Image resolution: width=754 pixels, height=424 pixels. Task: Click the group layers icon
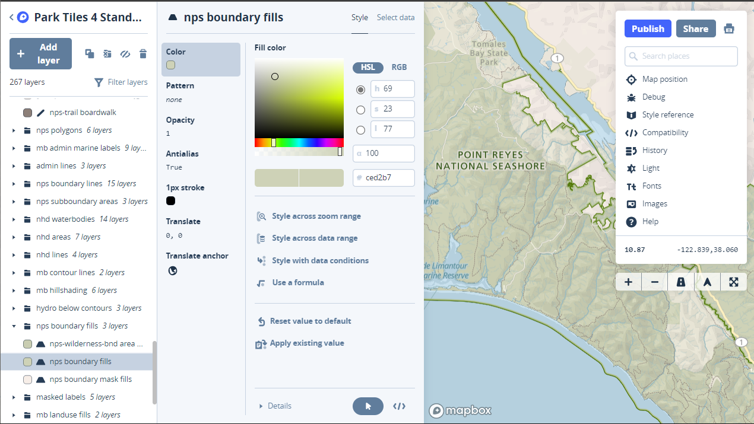coord(107,54)
